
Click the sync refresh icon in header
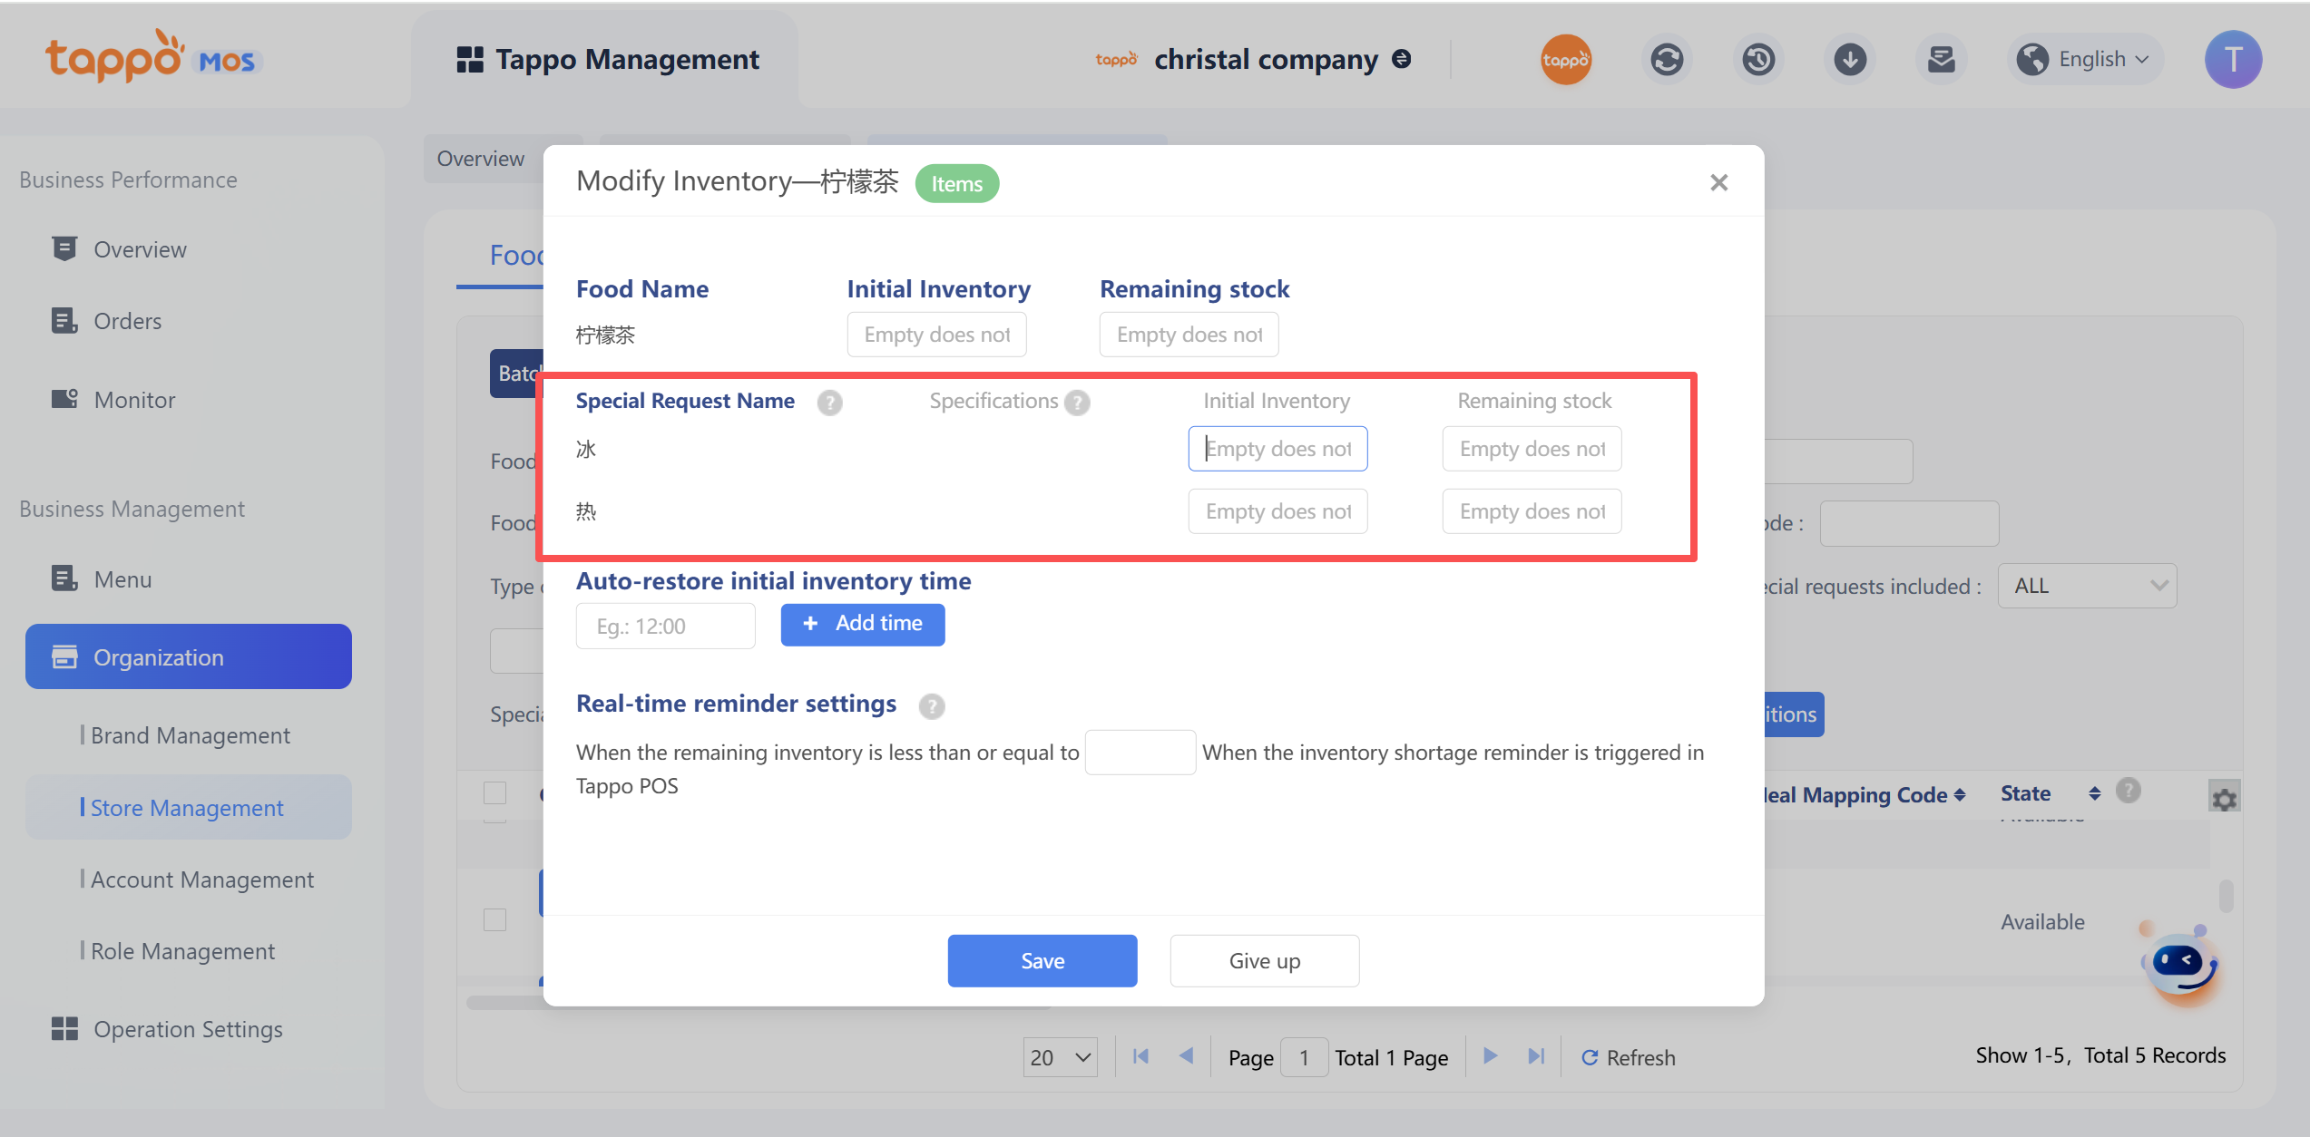coord(1666,60)
